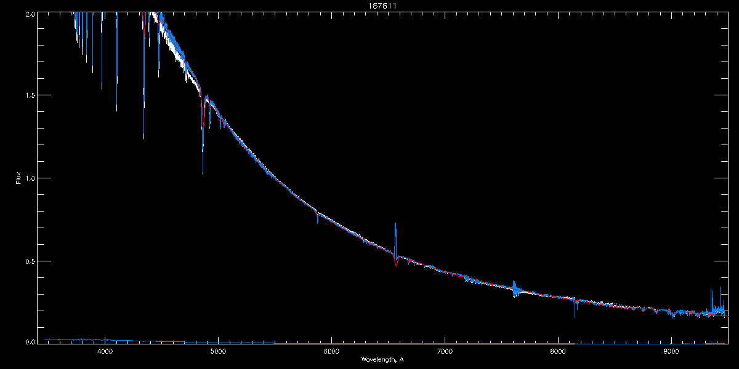This screenshot has width=739, height=369.
Task: Click the noisy spikes near 9400 Angstrom
Action: click(717, 303)
